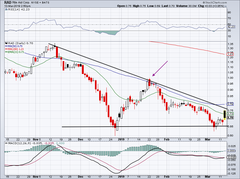Screen dimensions: 240x179
Task: Click the 1.35 price axis label
Action: [x=230, y=44]
